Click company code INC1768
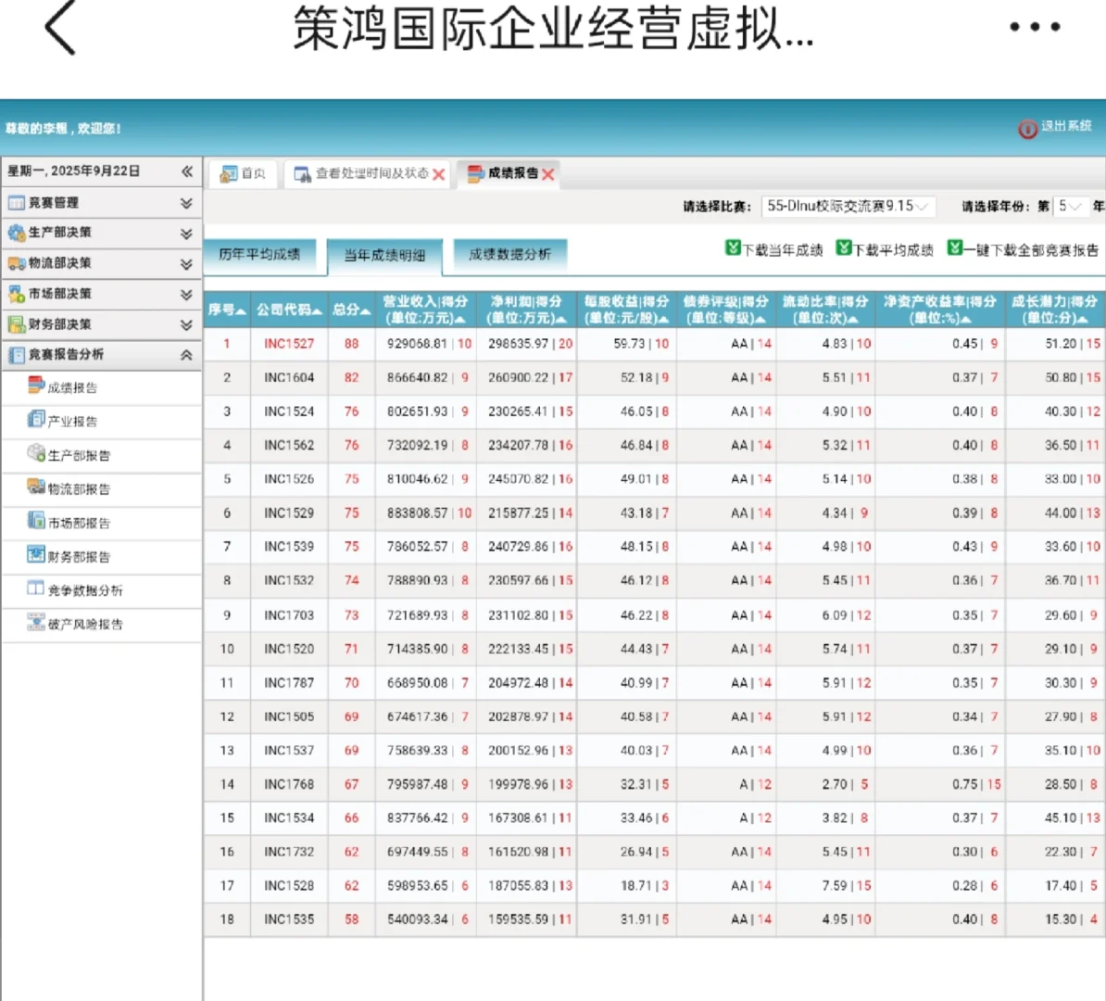The height and width of the screenshot is (1001, 1106). pyautogui.click(x=289, y=784)
